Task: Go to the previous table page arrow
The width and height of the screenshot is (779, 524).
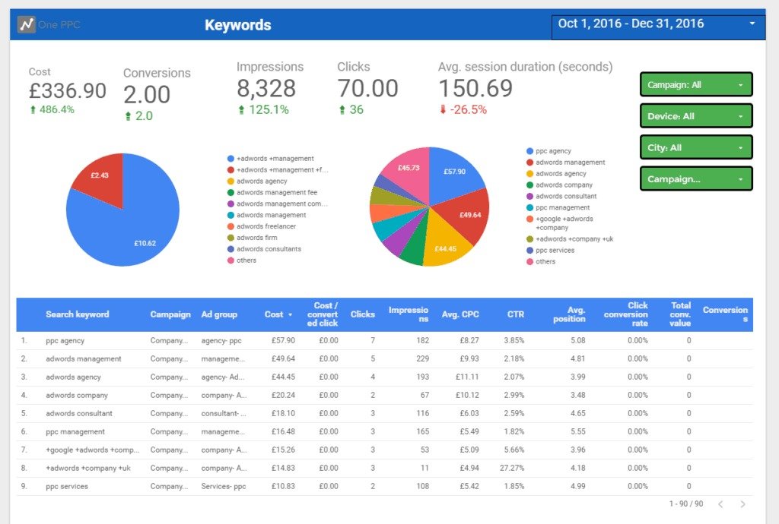Action: click(720, 504)
